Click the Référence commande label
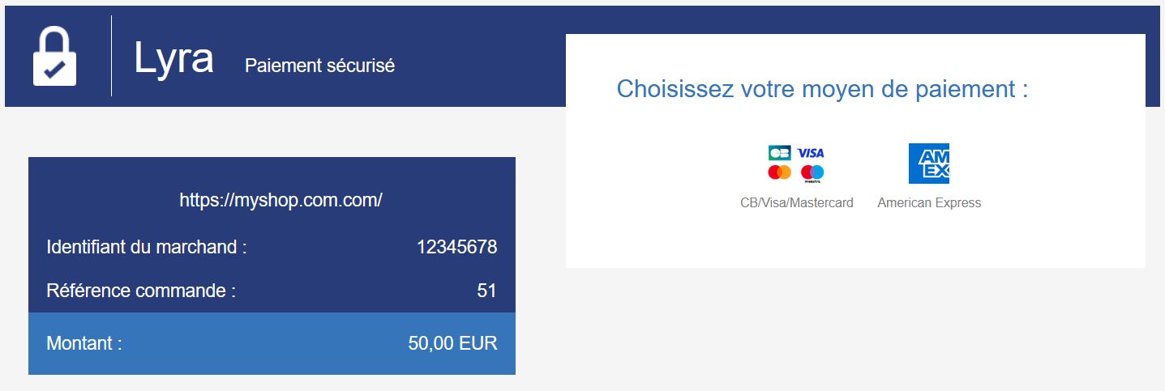This screenshot has width=1165, height=391. pos(141,290)
